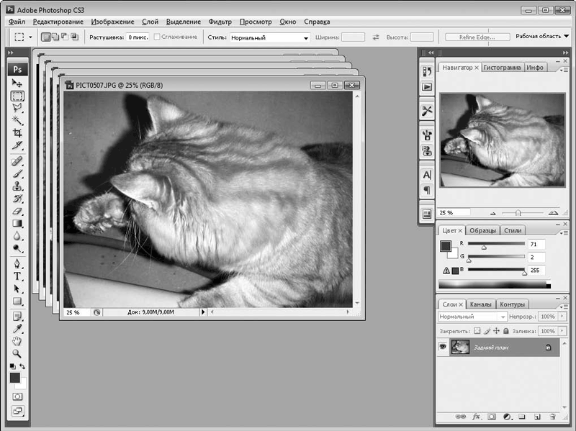The width and height of the screenshot is (576, 431).
Task: Hide the Задний план layer visibility
Action: (x=443, y=346)
